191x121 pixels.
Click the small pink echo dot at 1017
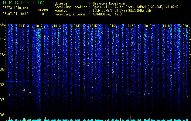(x=131, y=91)
